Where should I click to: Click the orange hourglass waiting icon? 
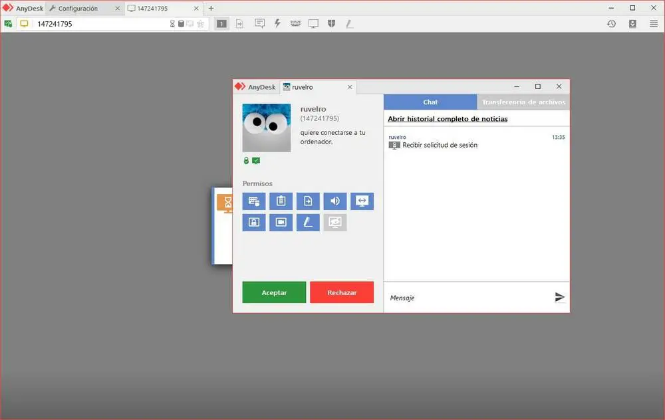[x=225, y=203]
